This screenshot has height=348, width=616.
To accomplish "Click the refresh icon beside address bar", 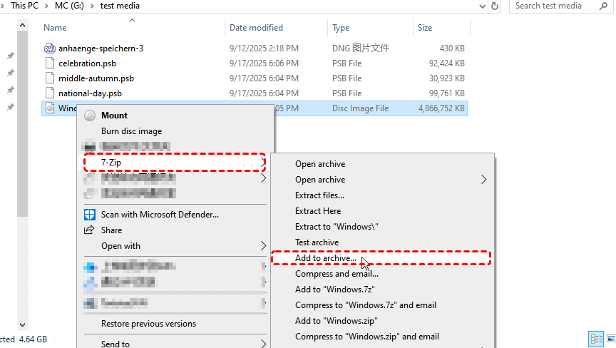I will pos(496,6).
